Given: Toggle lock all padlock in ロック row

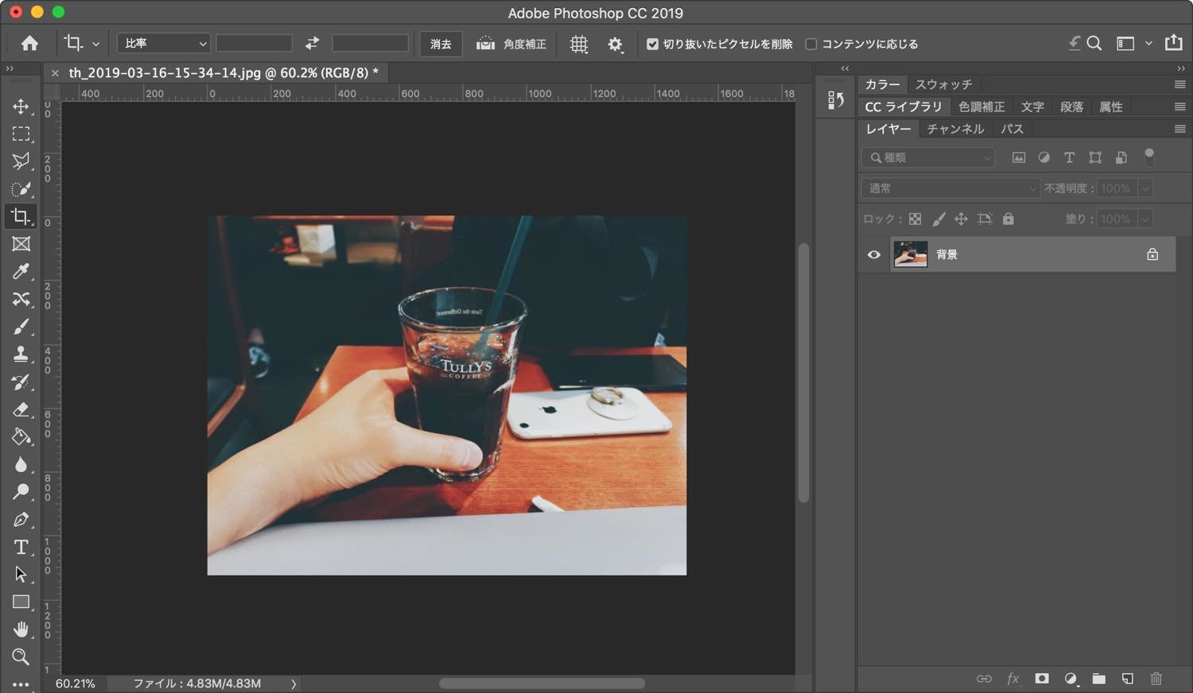Looking at the screenshot, I should 1008,219.
